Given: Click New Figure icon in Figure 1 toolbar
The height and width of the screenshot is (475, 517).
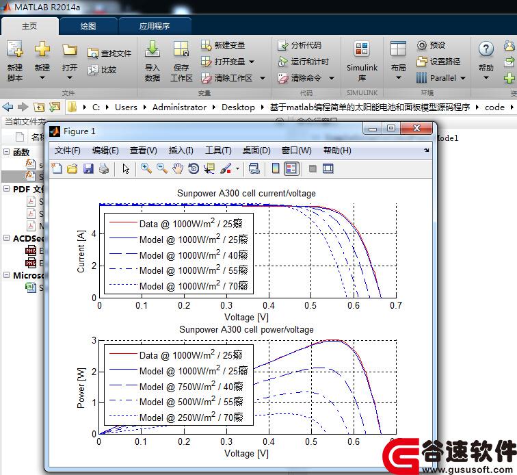Looking at the screenshot, I should (57, 168).
